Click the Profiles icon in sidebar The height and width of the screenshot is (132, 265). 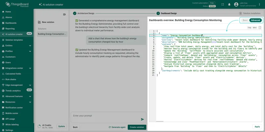[3, 51]
